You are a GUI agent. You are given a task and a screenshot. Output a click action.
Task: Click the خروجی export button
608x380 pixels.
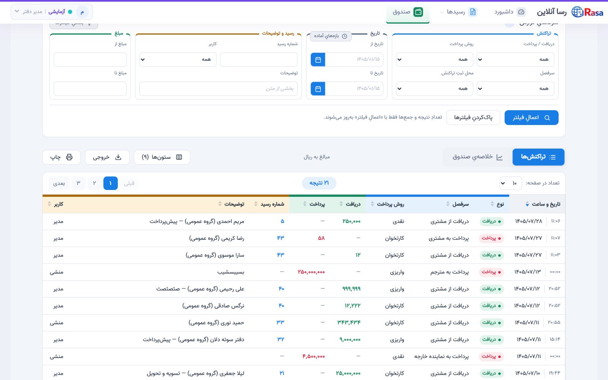pyautogui.click(x=107, y=157)
